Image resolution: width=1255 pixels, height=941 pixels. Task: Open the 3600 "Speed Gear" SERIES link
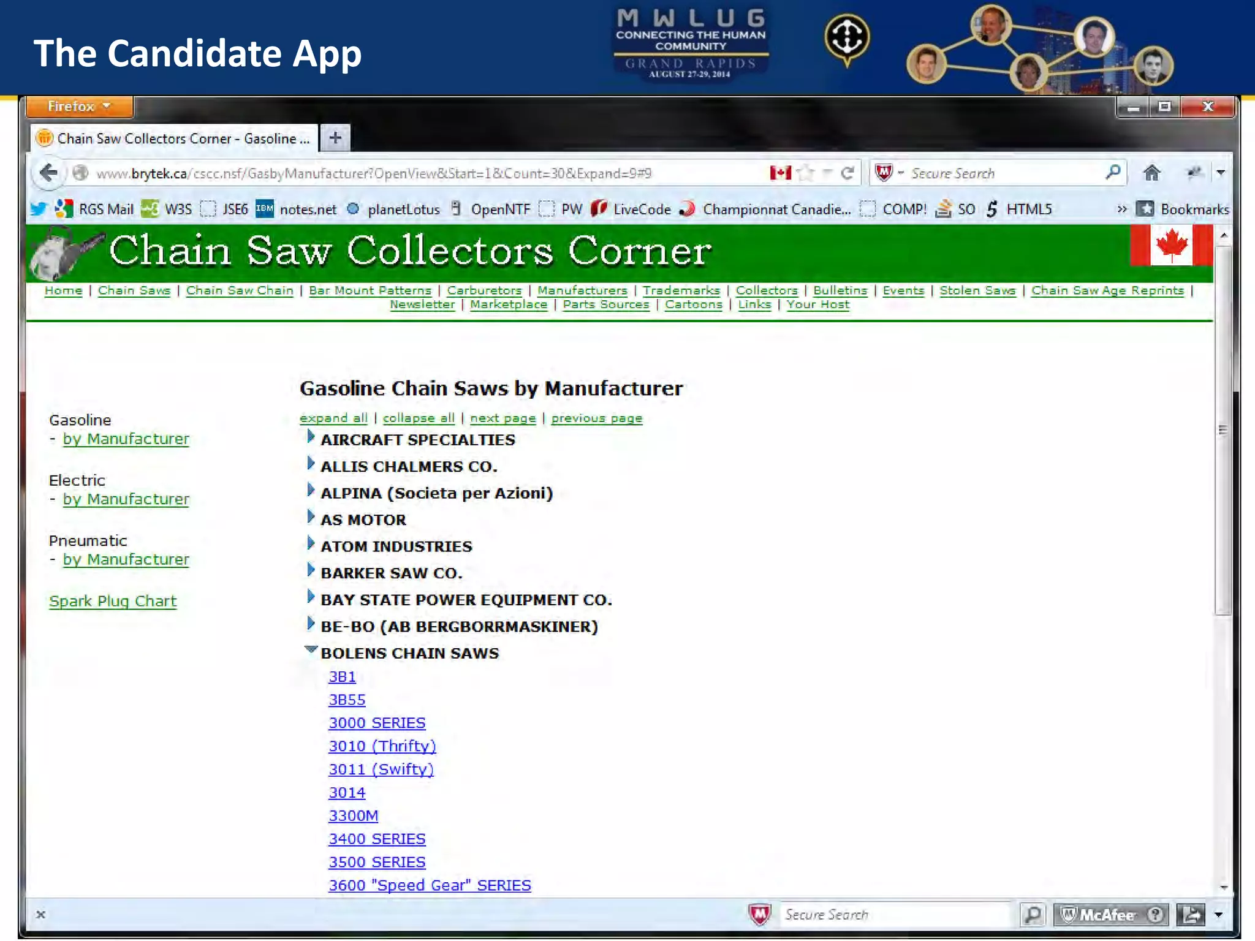pos(430,885)
